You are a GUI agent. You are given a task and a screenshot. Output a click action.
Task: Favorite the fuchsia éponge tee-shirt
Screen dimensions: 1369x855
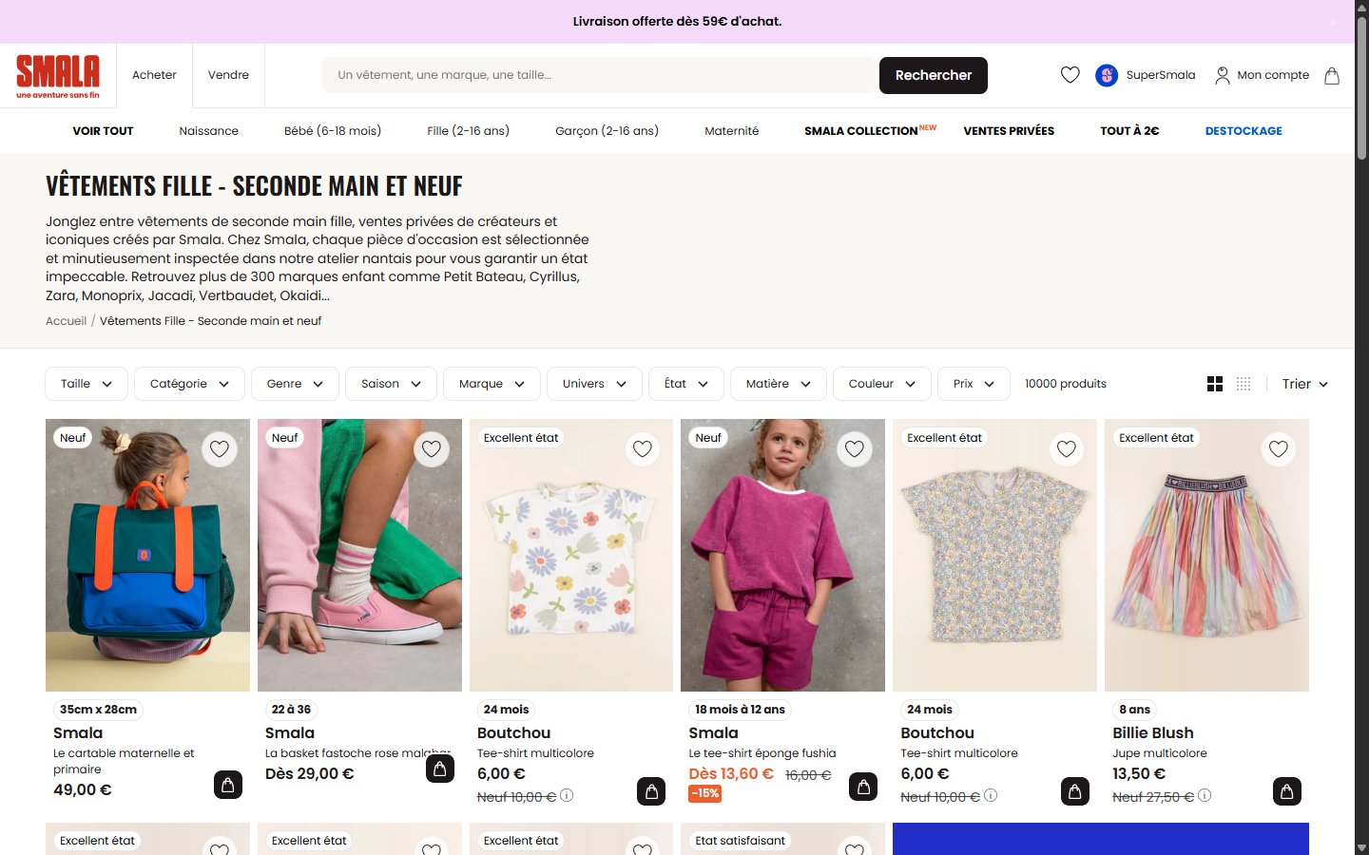pos(855,448)
